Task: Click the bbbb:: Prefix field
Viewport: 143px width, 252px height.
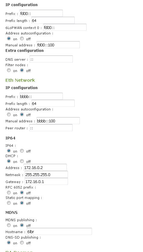Action: 41,96
